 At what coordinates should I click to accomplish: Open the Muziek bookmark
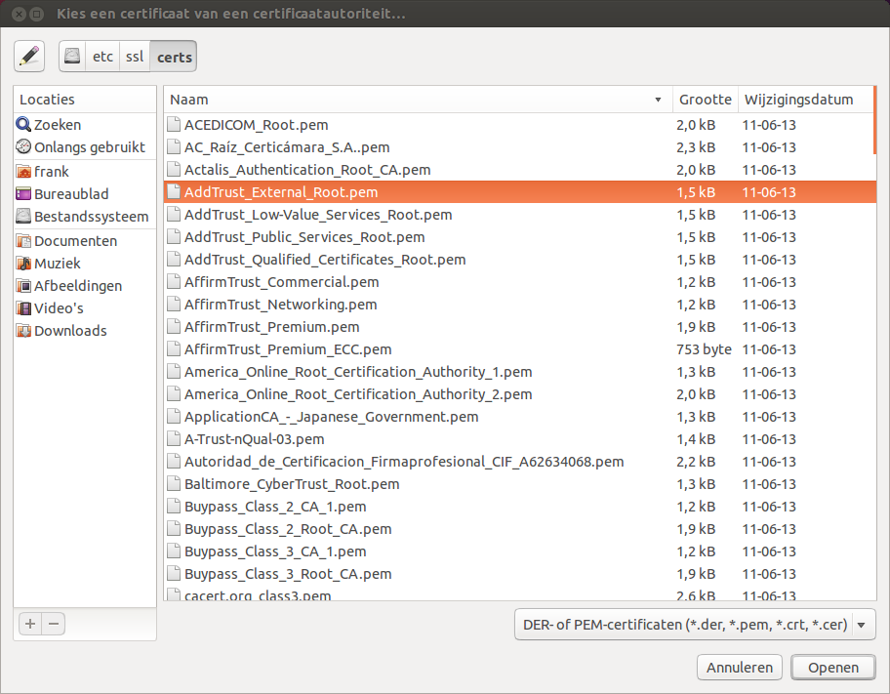58,264
